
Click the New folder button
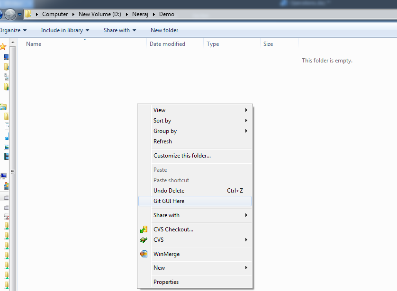pos(164,30)
